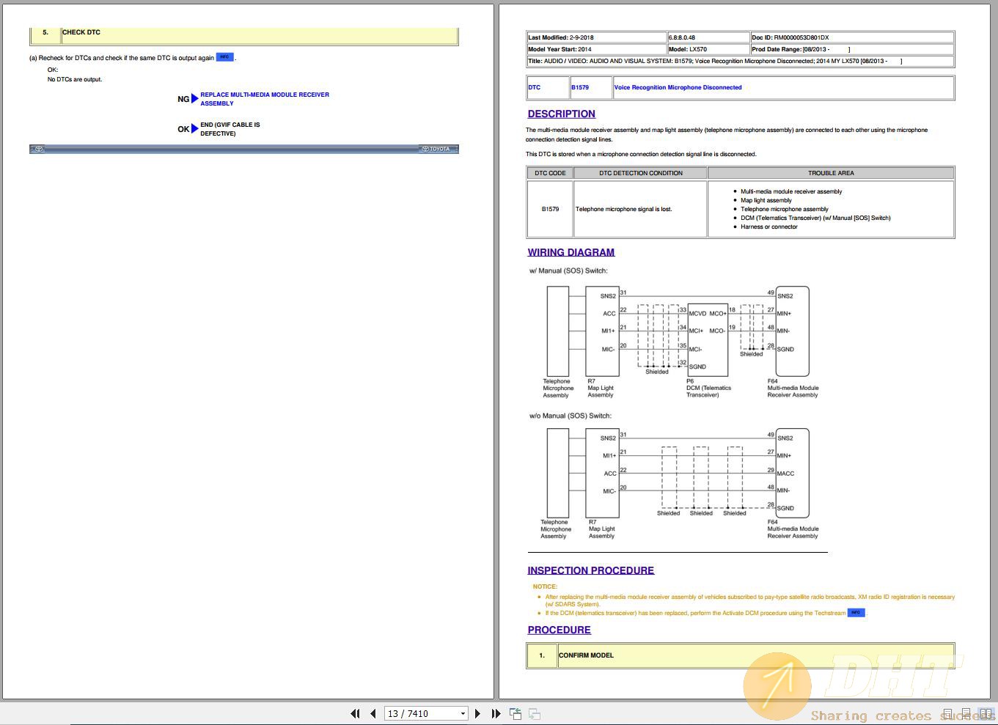The width and height of the screenshot is (998, 725).
Task: Click the Last Modified 2-9-2018 cell
Action: (596, 37)
